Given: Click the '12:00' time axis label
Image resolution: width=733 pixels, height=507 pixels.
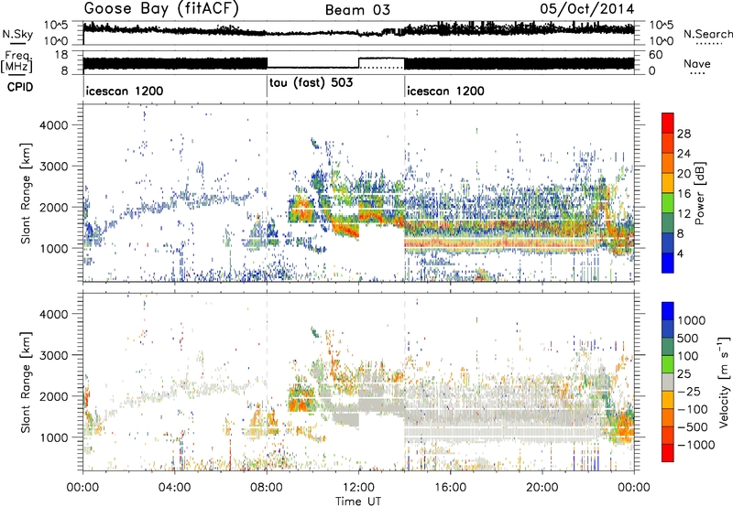Looking at the screenshot, I should pos(358,488).
